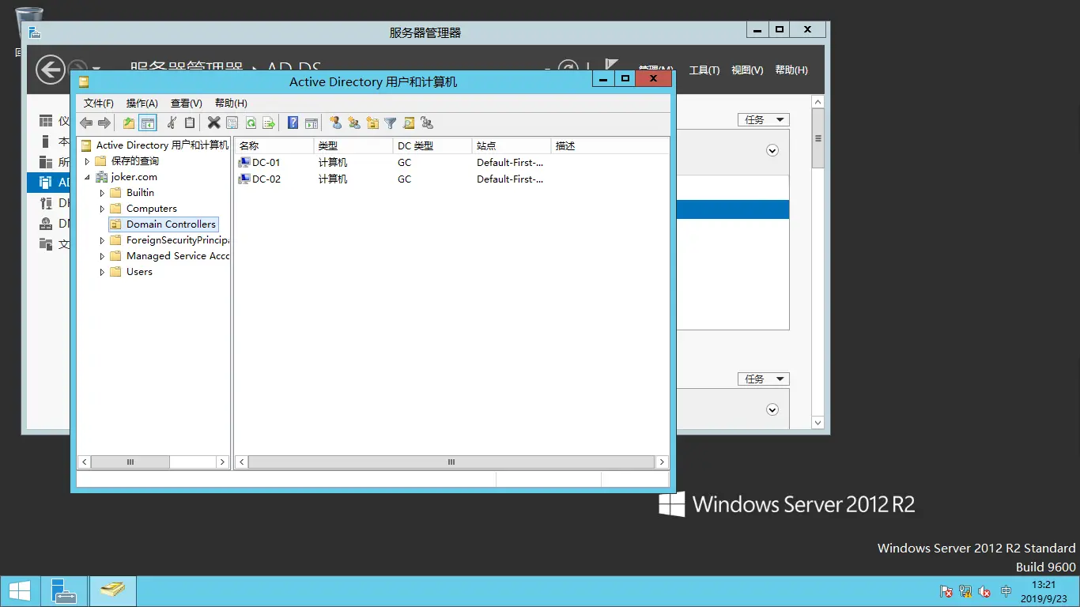Click the Action Center flag tray icon
The height and width of the screenshot is (607, 1080).
946,591
